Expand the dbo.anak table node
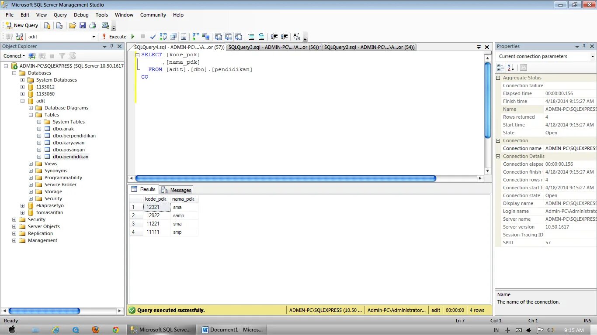This screenshot has width=597, height=335. click(x=39, y=129)
